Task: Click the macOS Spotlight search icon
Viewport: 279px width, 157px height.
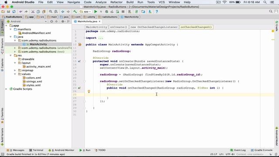Action: click(265, 2)
